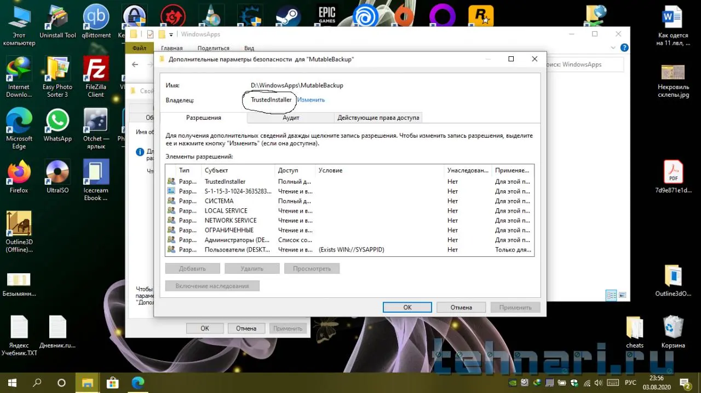701x393 pixels.
Task: Open the Epic Games launcher icon
Action: click(x=327, y=15)
